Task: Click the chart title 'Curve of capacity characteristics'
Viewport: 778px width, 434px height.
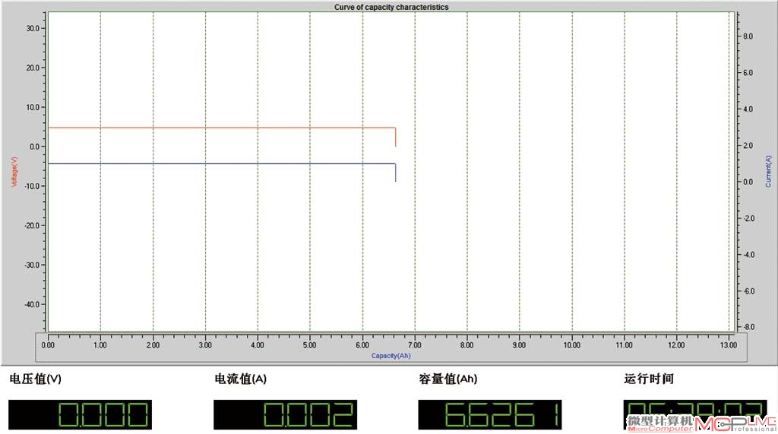Action: tap(391, 7)
